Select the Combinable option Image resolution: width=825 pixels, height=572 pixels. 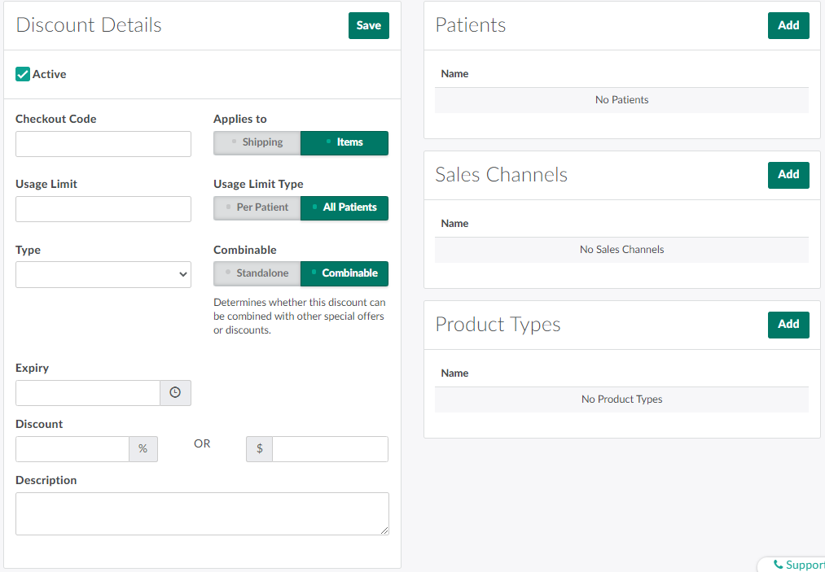[x=344, y=273]
